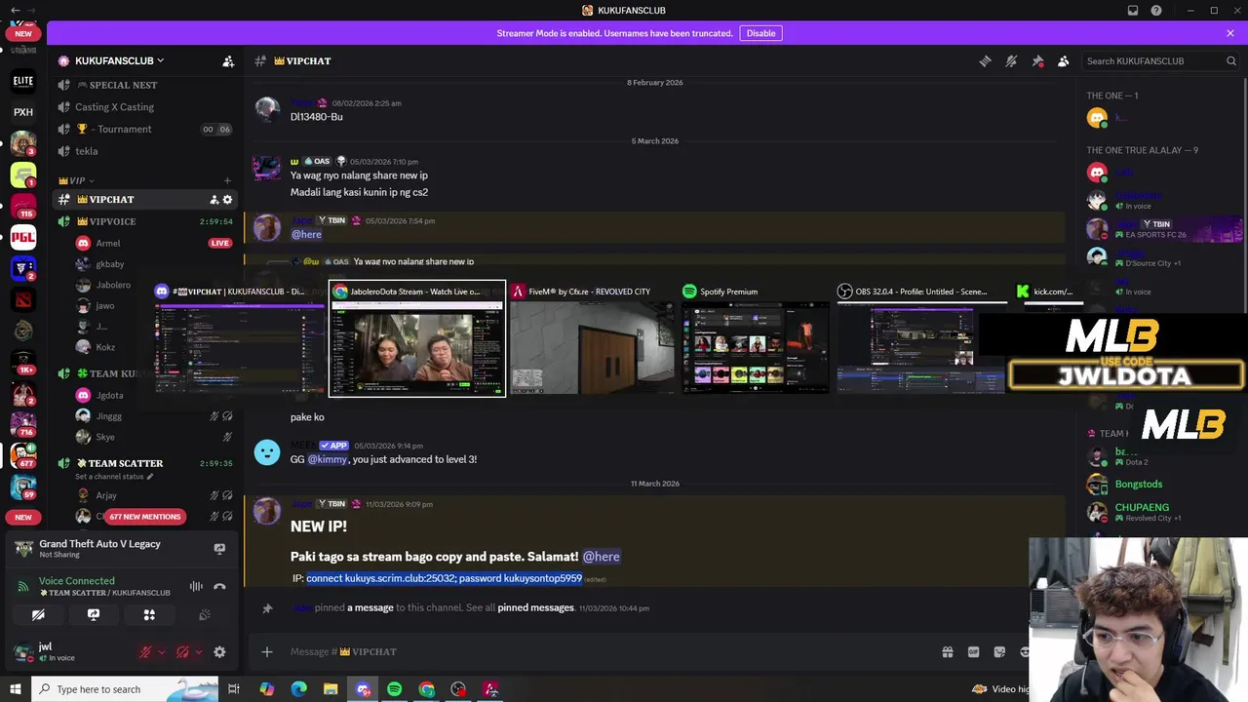
Task: Open the ELITE server icon
Action: pyautogui.click(x=23, y=81)
